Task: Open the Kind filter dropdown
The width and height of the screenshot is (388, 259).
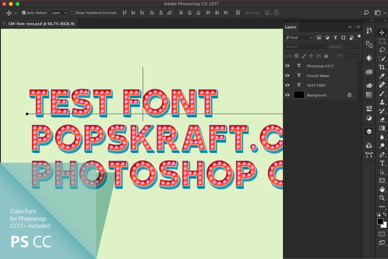Action: coord(298,38)
